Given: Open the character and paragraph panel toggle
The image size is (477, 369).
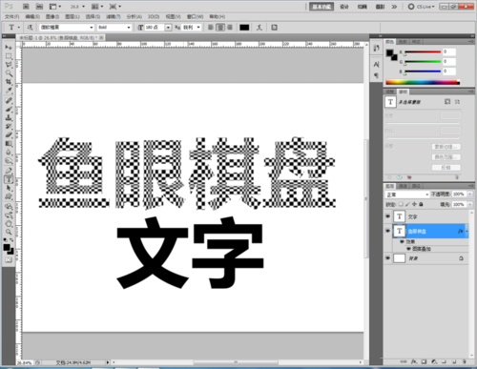Looking at the screenshot, I should coord(274,28).
